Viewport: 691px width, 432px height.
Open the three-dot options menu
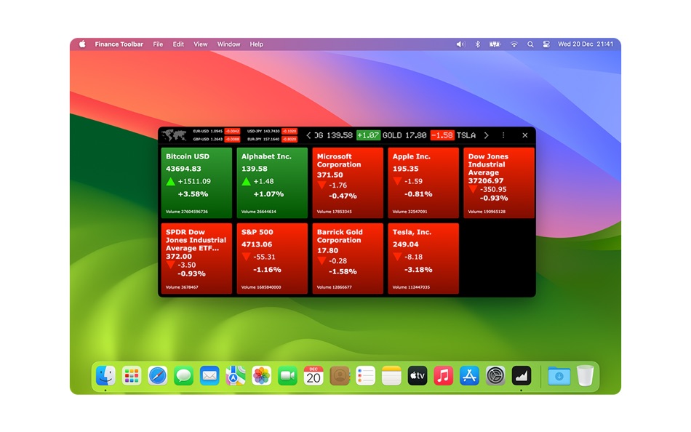click(x=503, y=135)
